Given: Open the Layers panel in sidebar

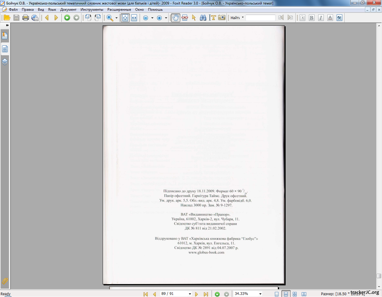Looking at the screenshot, I should coord(5,62).
